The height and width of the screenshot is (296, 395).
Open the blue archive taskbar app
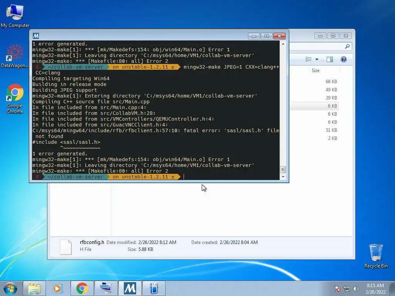click(154, 288)
